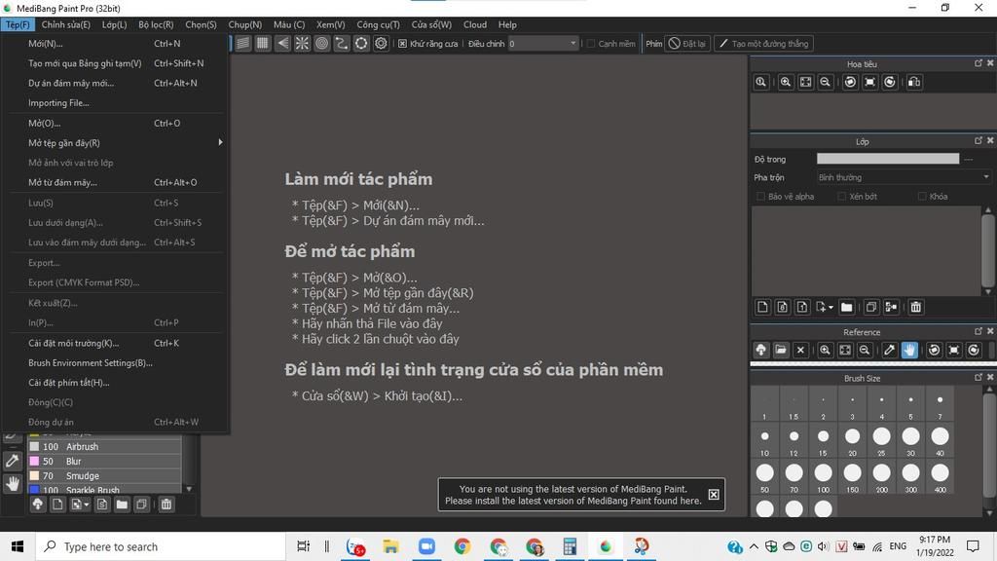Select the circle snap icon in the top toolbar

(x=322, y=43)
